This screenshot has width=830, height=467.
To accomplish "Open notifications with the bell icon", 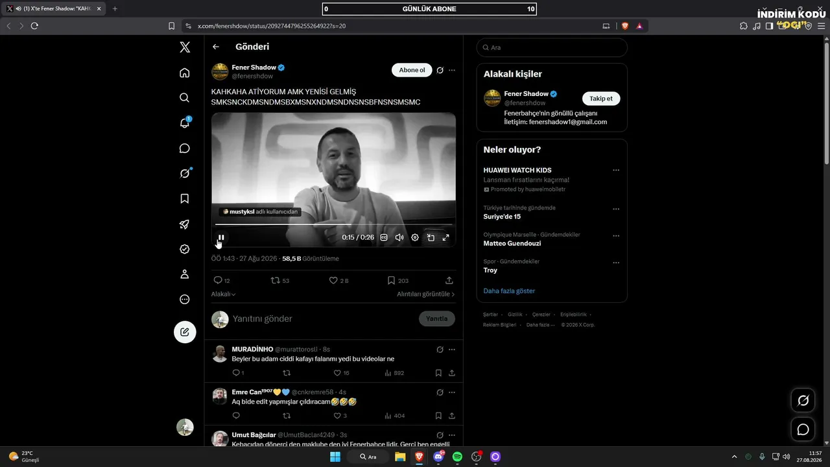I will (x=185, y=123).
